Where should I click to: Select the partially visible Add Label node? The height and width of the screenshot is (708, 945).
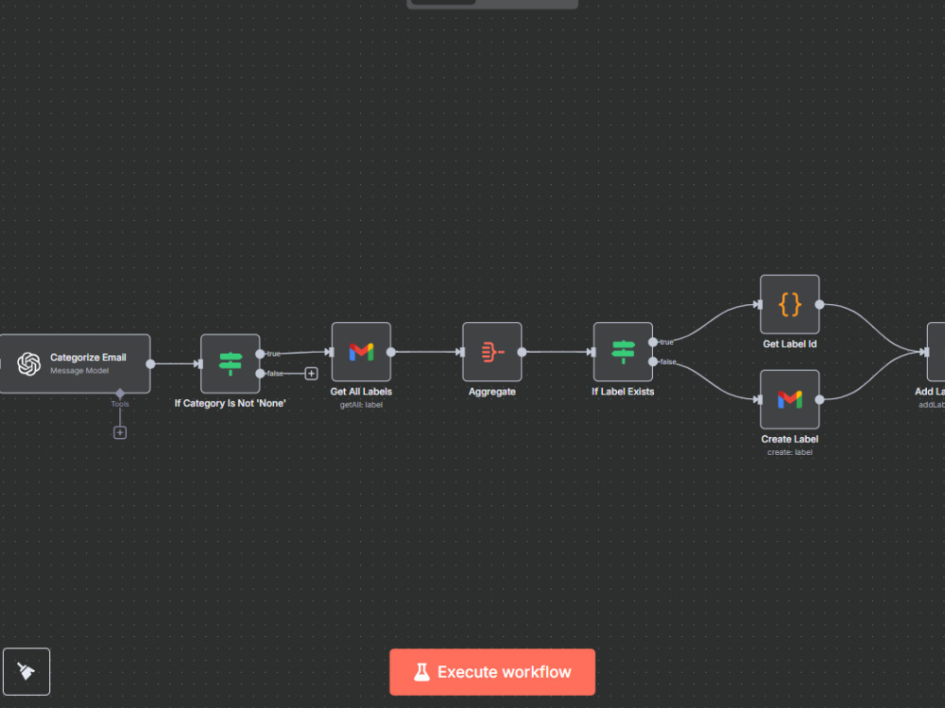[936, 351]
